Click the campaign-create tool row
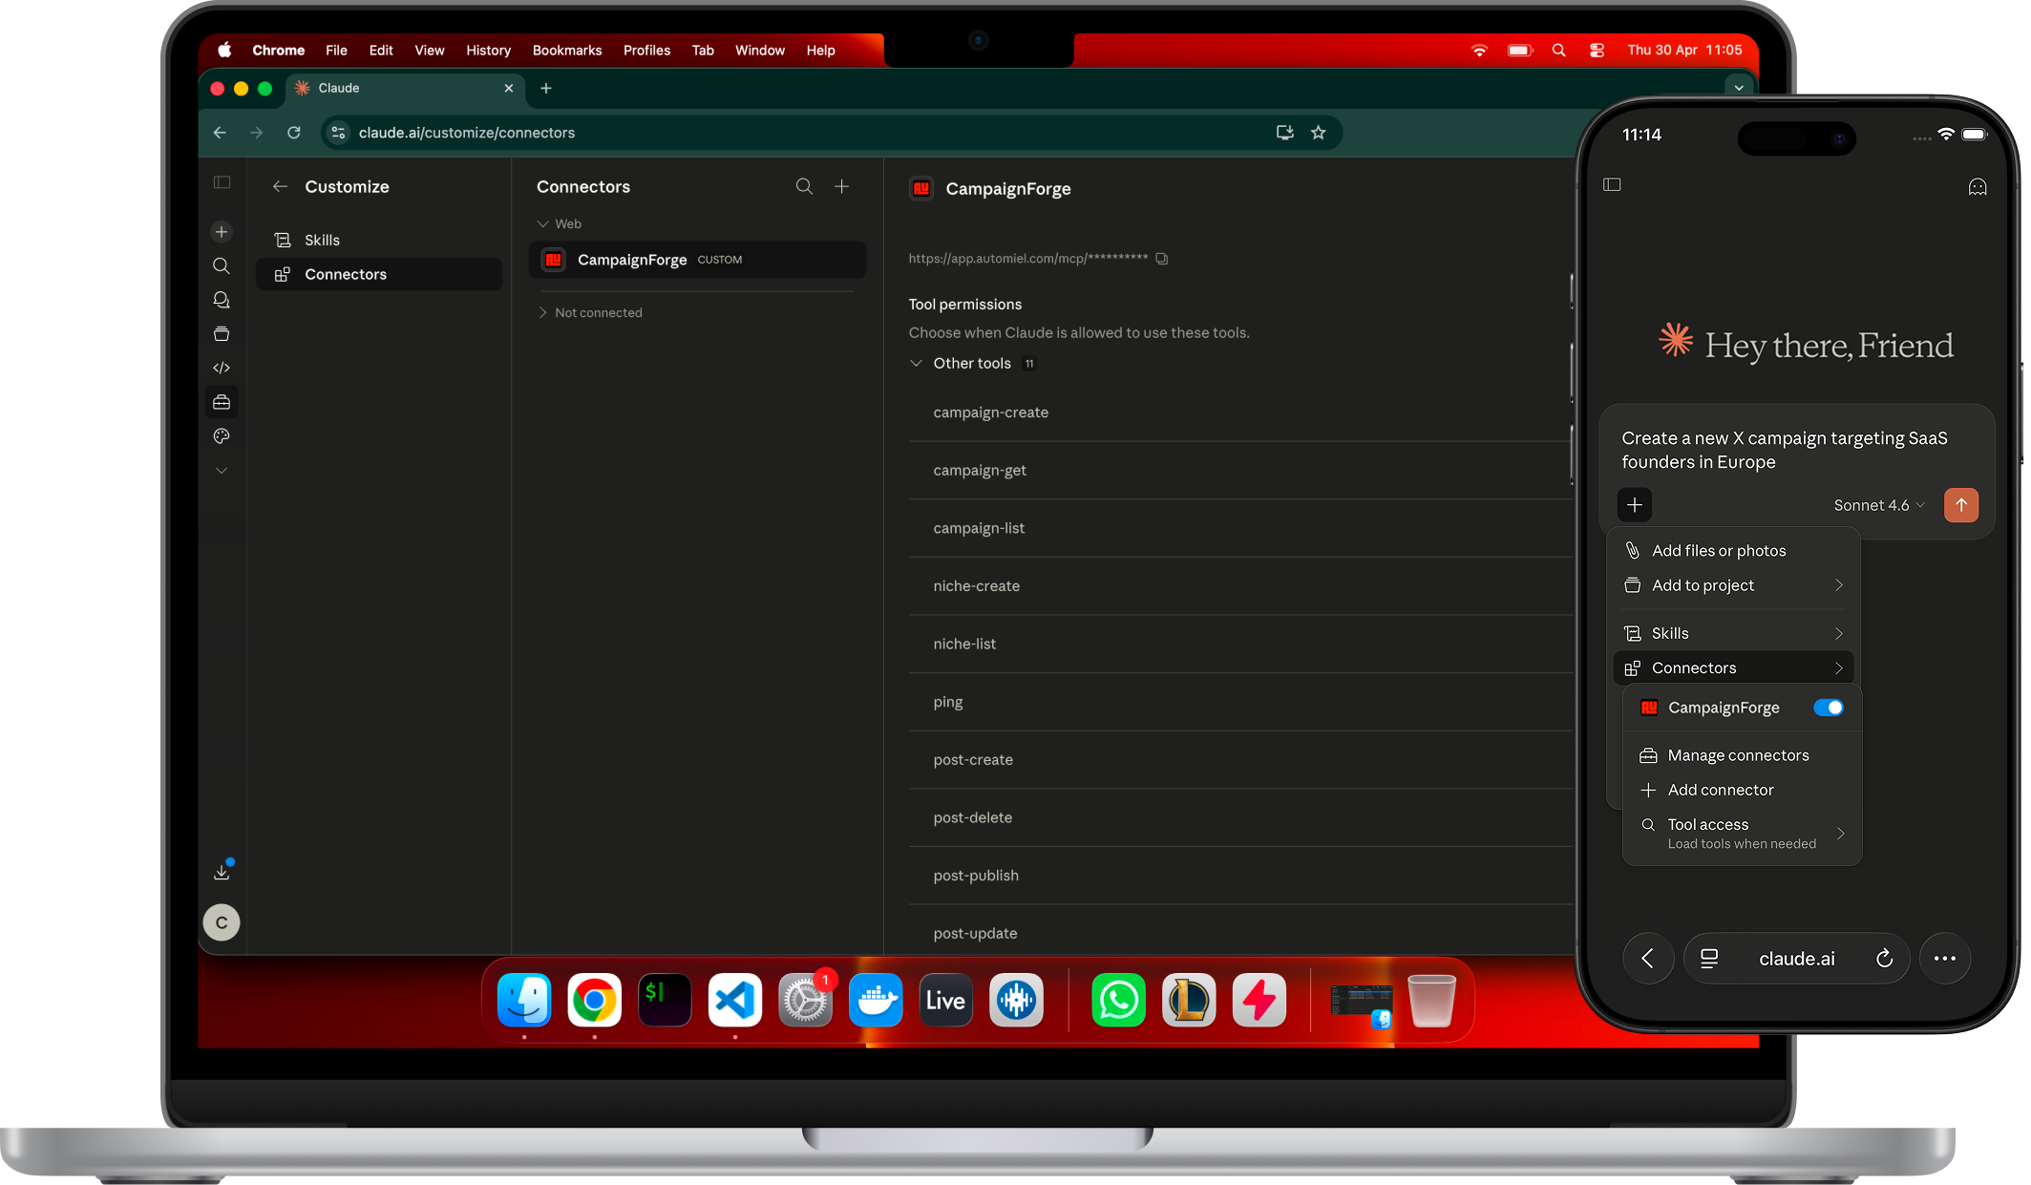 1240,413
